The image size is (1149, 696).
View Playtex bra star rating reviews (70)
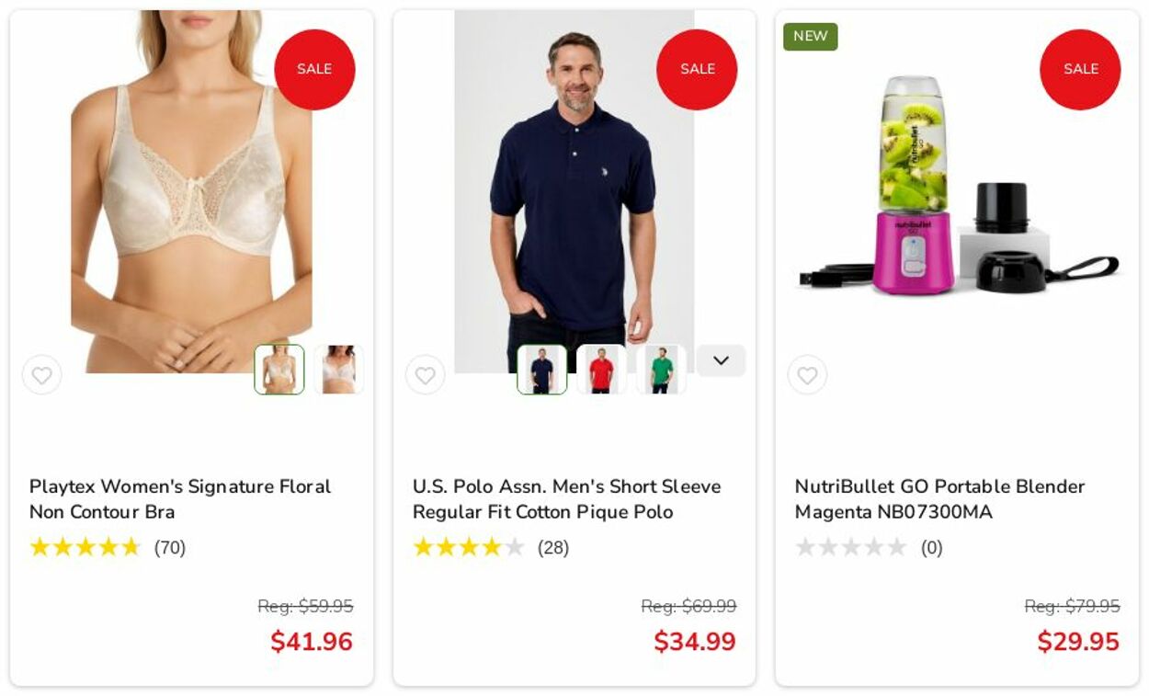[x=108, y=548]
